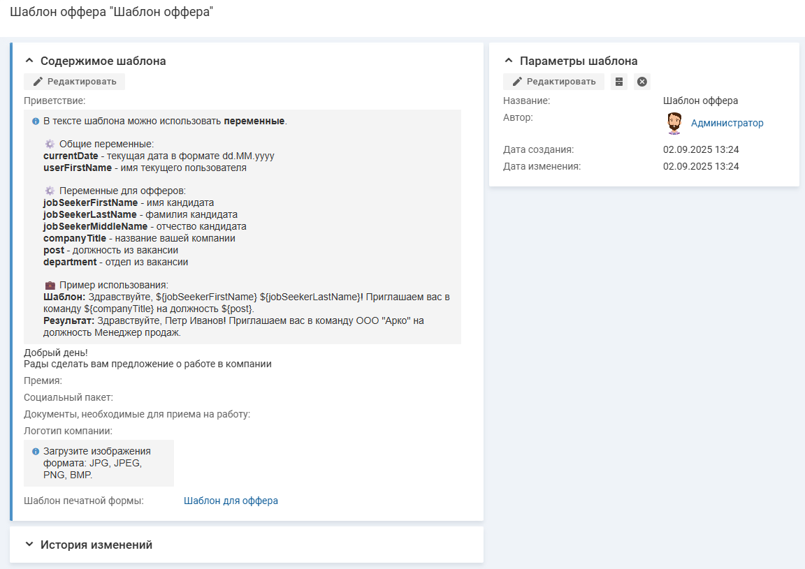Click briefcase icon beside Пример использования
805x569 pixels.
pos(50,286)
